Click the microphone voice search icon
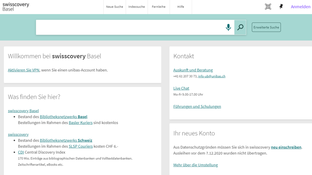Viewport: 312px width, 175px height. [228, 27]
